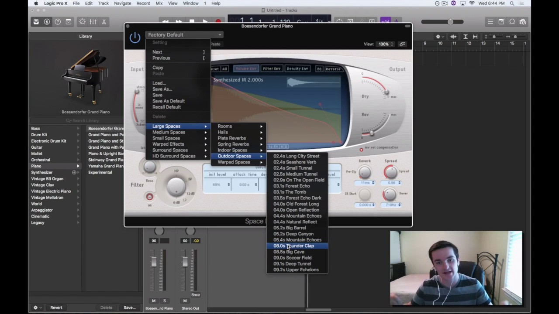Viewport: 559px width, 314px height.
Task: Toggle the toolbar display icon
Action: pyautogui.click(x=69, y=22)
